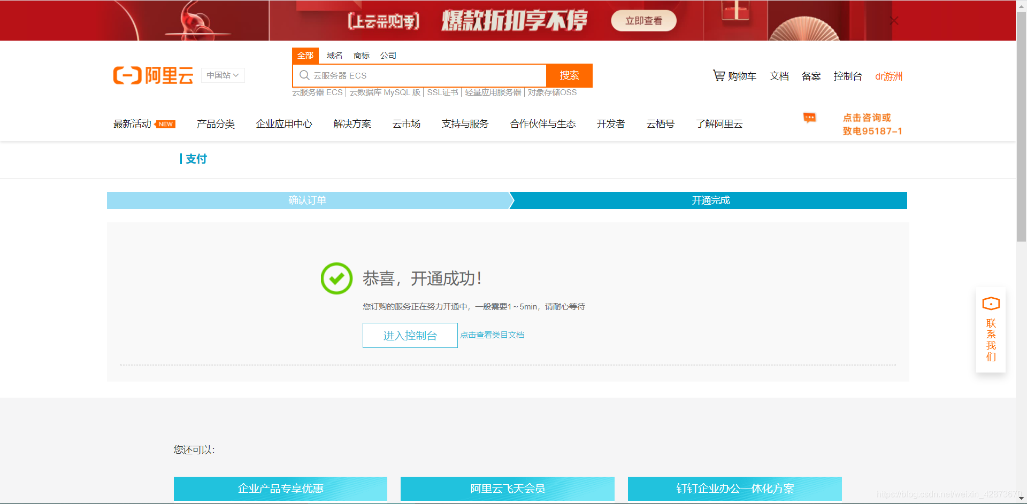Select the 公司 search tab

click(388, 56)
